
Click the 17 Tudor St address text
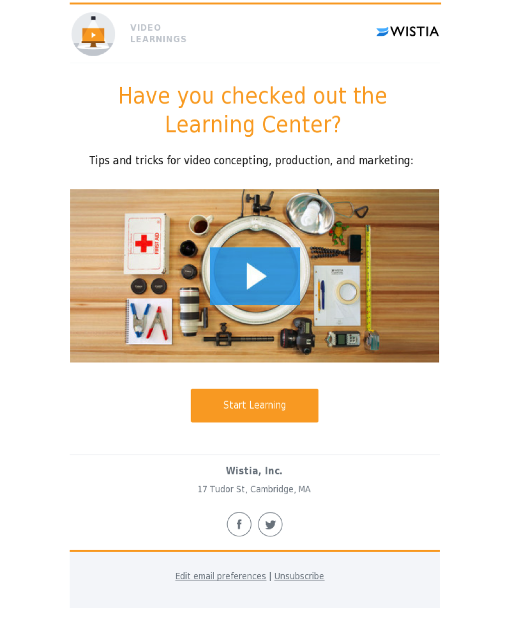click(254, 489)
